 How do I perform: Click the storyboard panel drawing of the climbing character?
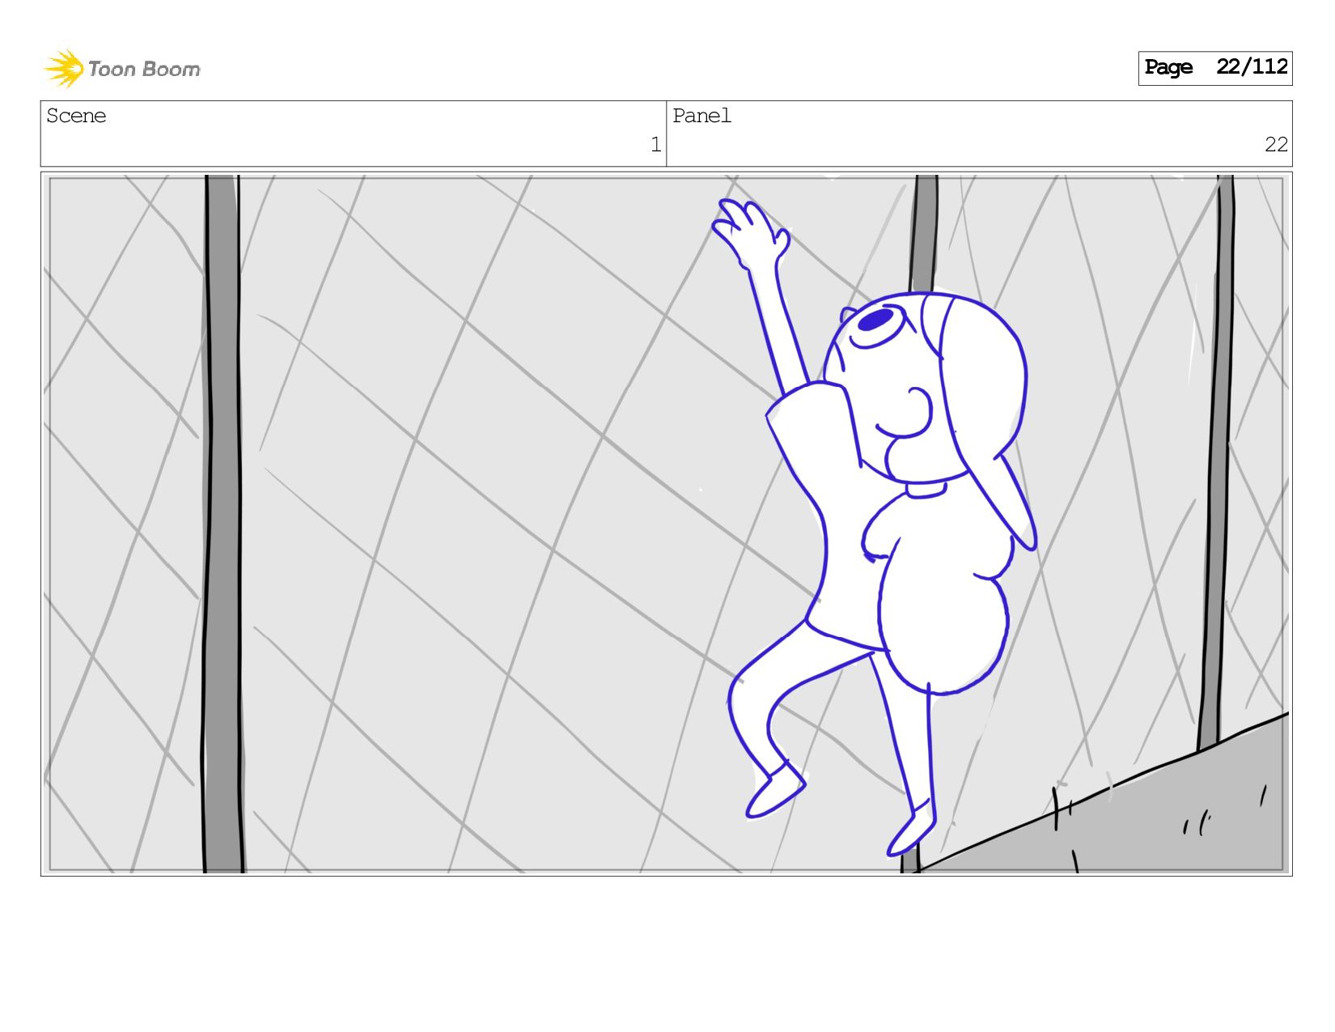667,524
